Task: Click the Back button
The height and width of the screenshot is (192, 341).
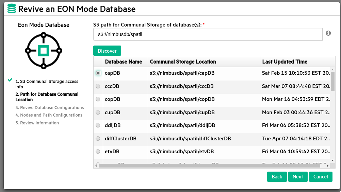Action: (x=277, y=177)
